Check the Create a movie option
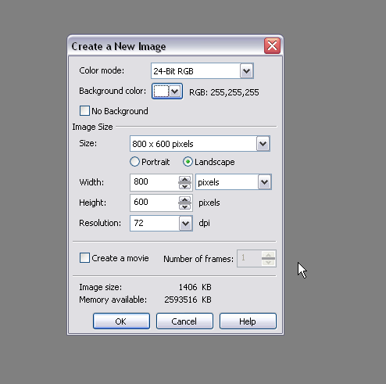Screen dimensions: 386x384 84,258
